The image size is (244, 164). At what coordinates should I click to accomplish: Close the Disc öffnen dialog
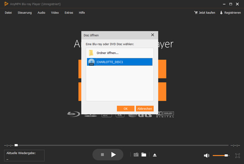click(x=152, y=35)
